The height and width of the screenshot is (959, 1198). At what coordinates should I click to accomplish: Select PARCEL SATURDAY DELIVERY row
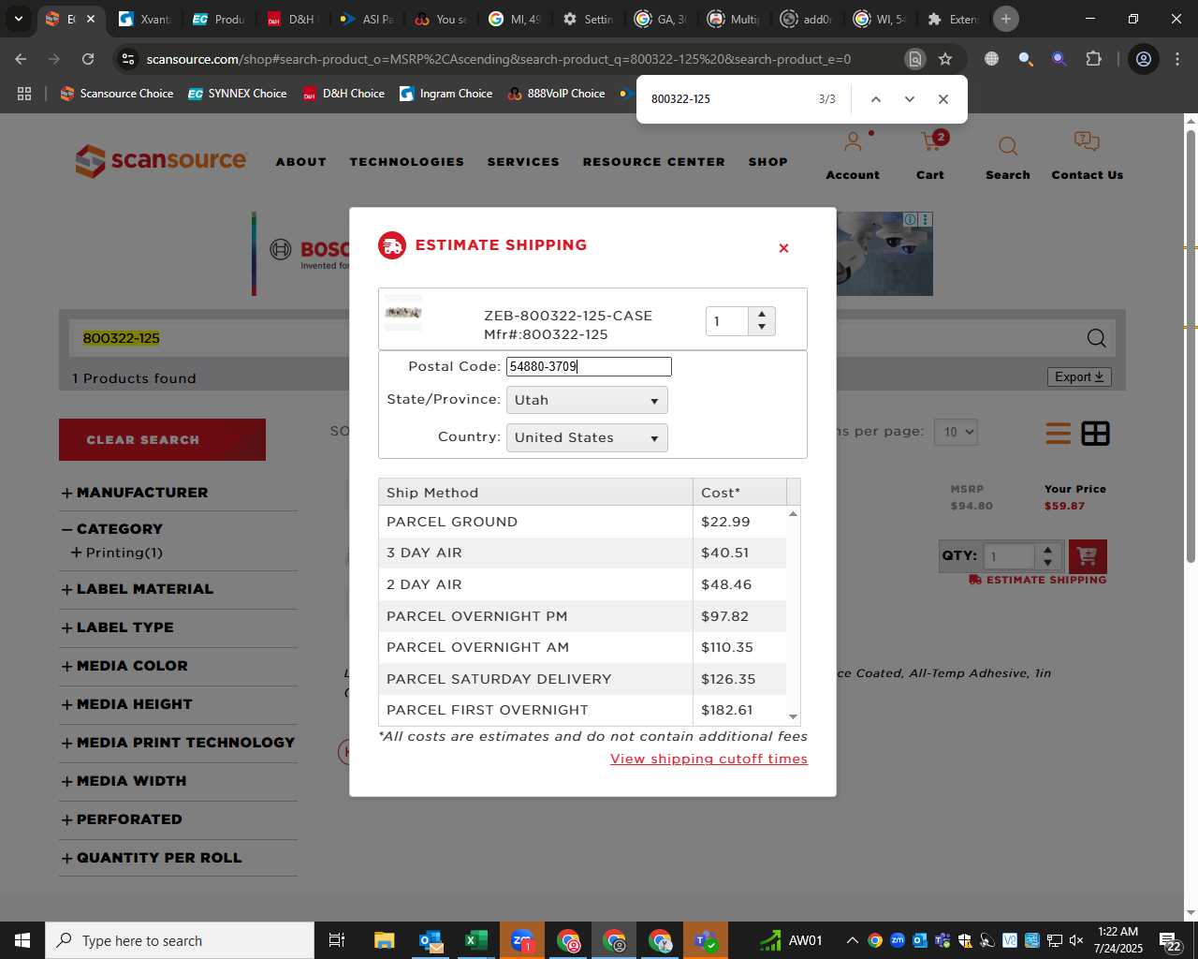click(582, 679)
